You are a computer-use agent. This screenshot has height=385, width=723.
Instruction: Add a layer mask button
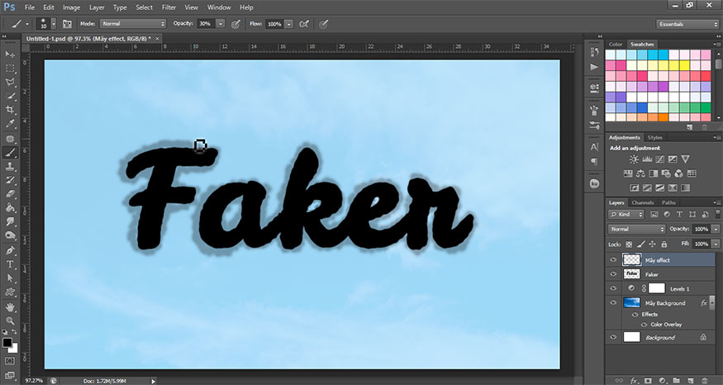(x=648, y=381)
